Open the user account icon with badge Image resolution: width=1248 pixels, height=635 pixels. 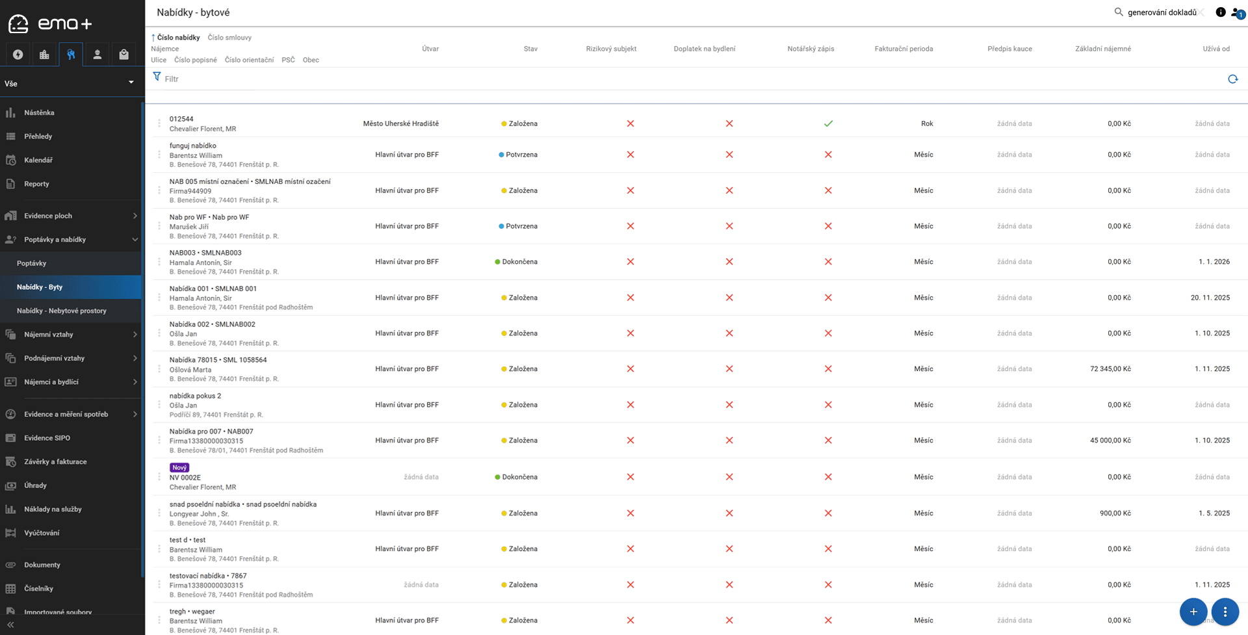click(1236, 12)
